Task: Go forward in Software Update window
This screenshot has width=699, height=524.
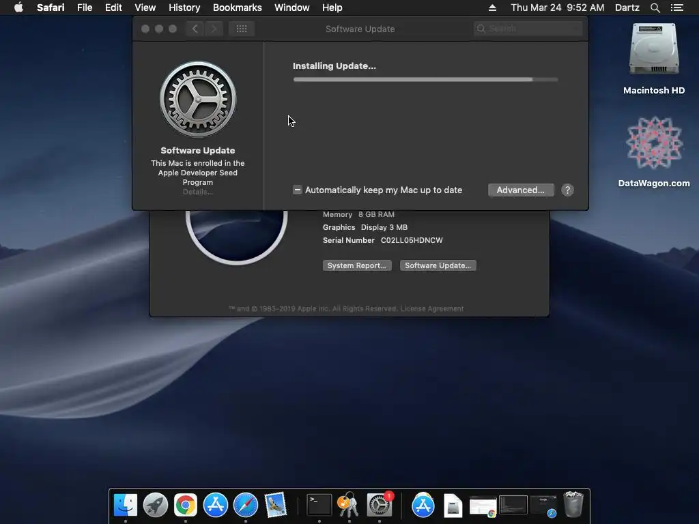Action: (x=214, y=29)
